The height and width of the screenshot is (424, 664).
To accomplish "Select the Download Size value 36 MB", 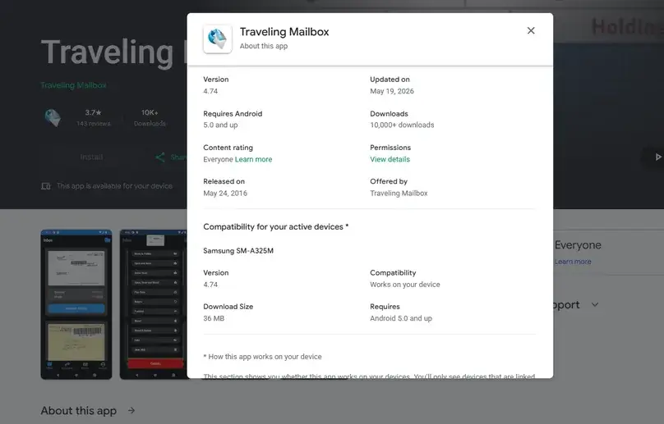I will tap(214, 318).
